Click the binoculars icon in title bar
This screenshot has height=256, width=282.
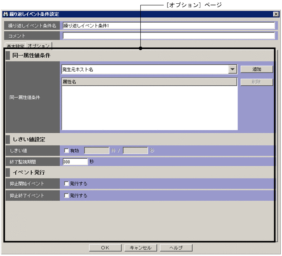point(6,14)
